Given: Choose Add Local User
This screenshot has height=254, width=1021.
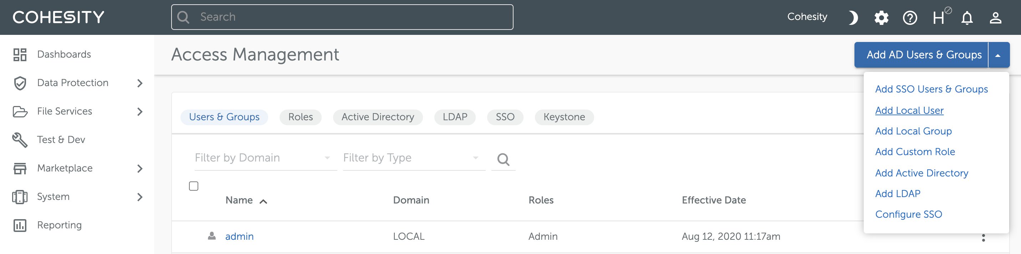Looking at the screenshot, I should pos(909,110).
